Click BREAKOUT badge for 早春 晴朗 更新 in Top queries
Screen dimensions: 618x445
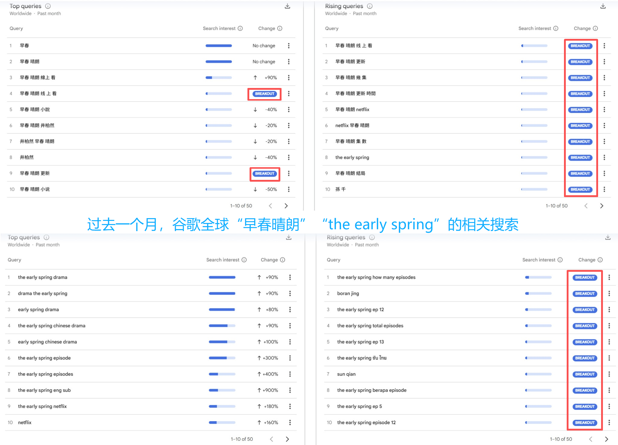265,174
